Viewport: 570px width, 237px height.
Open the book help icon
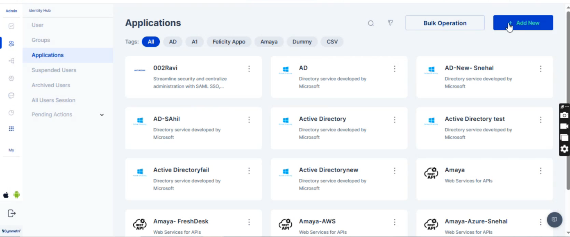tap(554, 219)
